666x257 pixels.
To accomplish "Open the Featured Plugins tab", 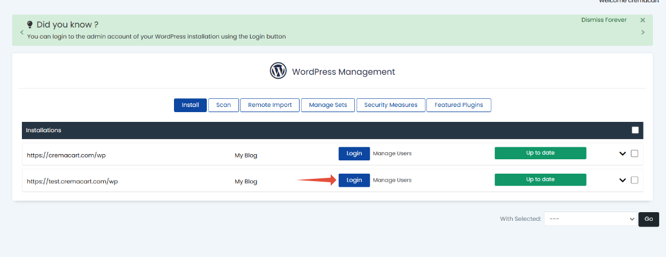I will pyautogui.click(x=459, y=105).
